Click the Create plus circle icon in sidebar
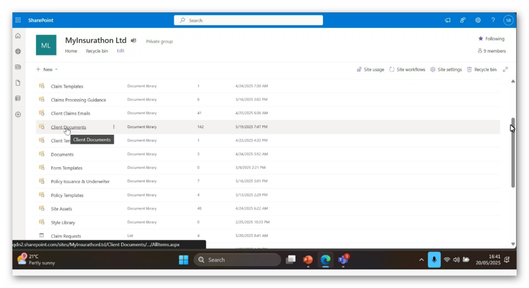This screenshot has width=529, height=288. (18, 115)
